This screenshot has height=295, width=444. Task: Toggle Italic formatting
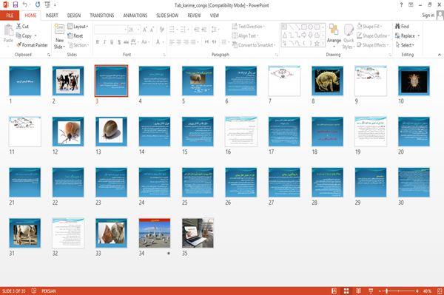click(x=104, y=42)
